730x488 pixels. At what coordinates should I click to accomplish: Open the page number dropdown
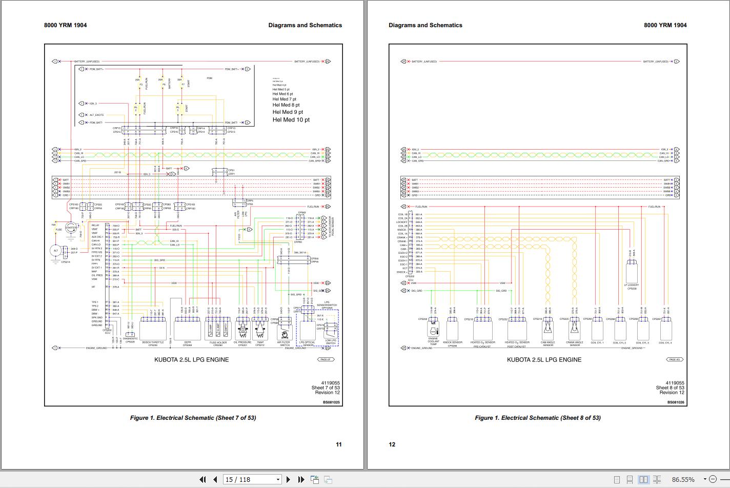pos(278,480)
